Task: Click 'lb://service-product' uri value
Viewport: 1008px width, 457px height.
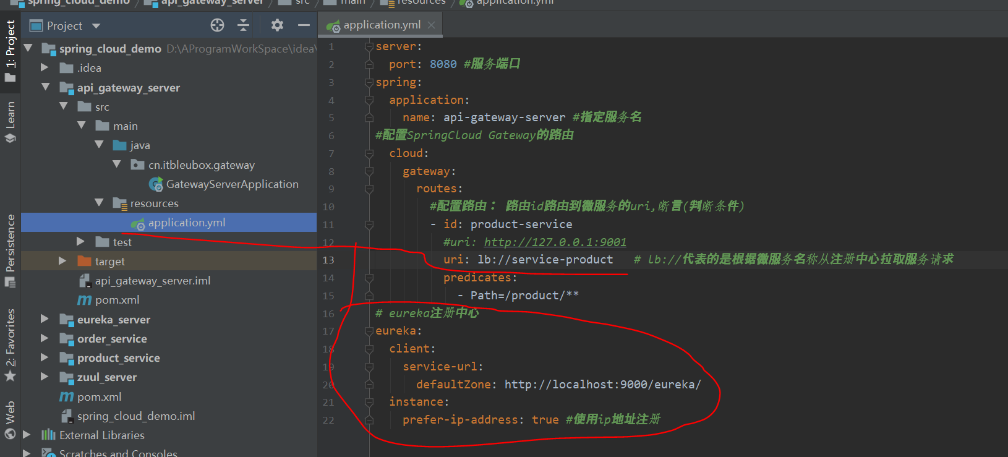Action: click(x=545, y=260)
